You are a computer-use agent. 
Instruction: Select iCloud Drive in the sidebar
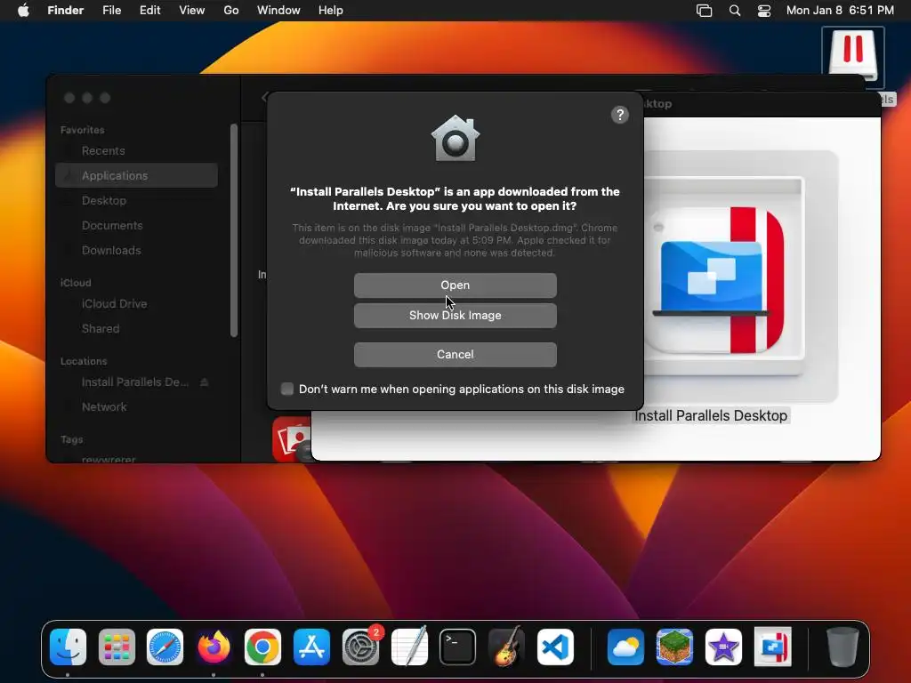coord(136,304)
